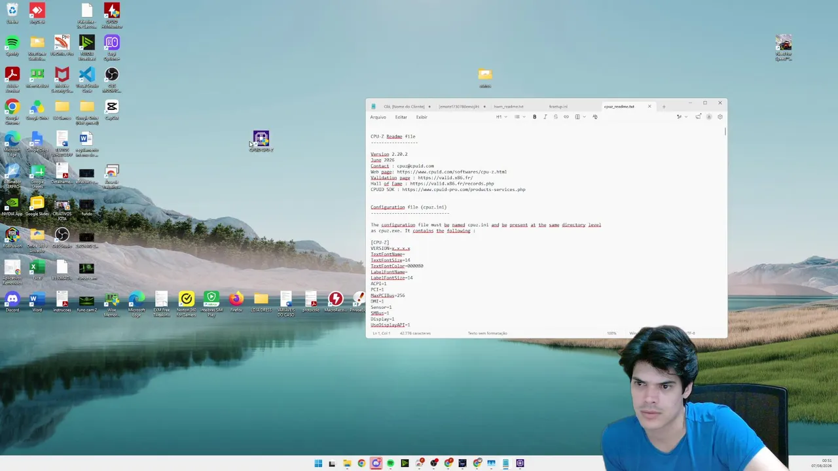Select the Google Slides desktop icon

click(37, 205)
